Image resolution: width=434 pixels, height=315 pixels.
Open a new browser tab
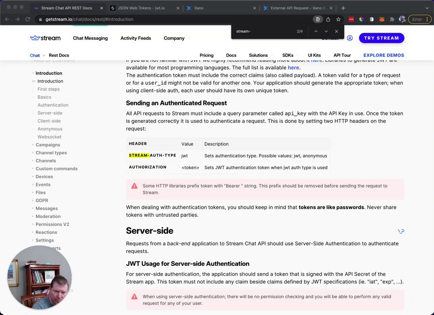[x=343, y=8]
